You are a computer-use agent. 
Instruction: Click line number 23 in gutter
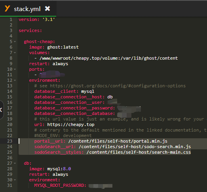click(10, 141)
